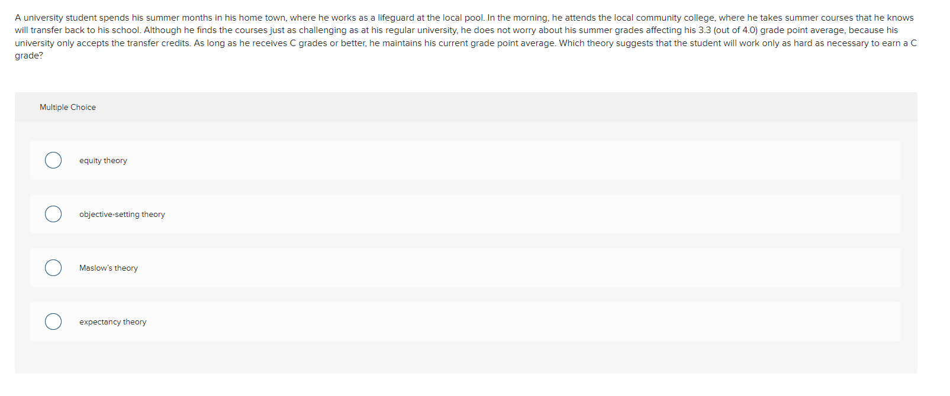Click the text label reading equity theory
The width and height of the screenshot is (950, 396).
[x=102, y=160]
